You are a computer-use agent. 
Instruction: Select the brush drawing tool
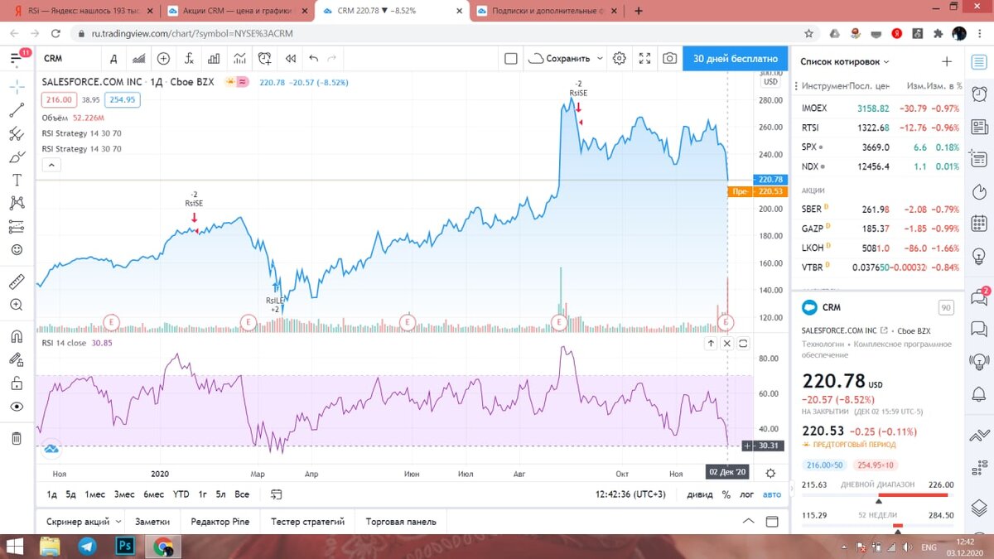[x=17, y=157]
